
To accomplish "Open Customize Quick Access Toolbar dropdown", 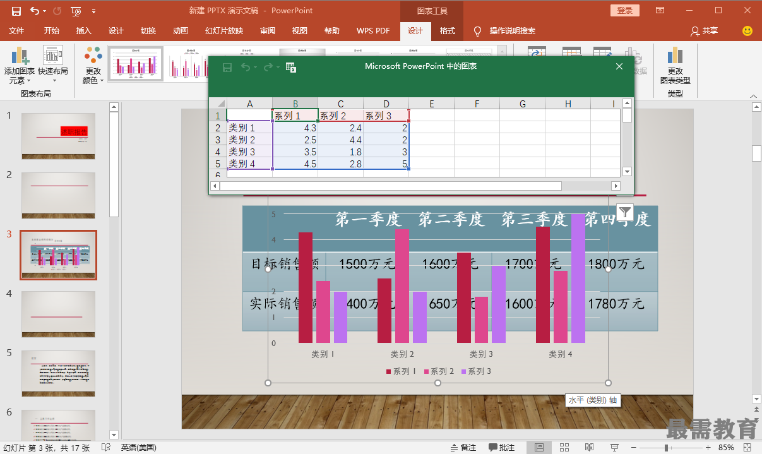I will point(94,11).
